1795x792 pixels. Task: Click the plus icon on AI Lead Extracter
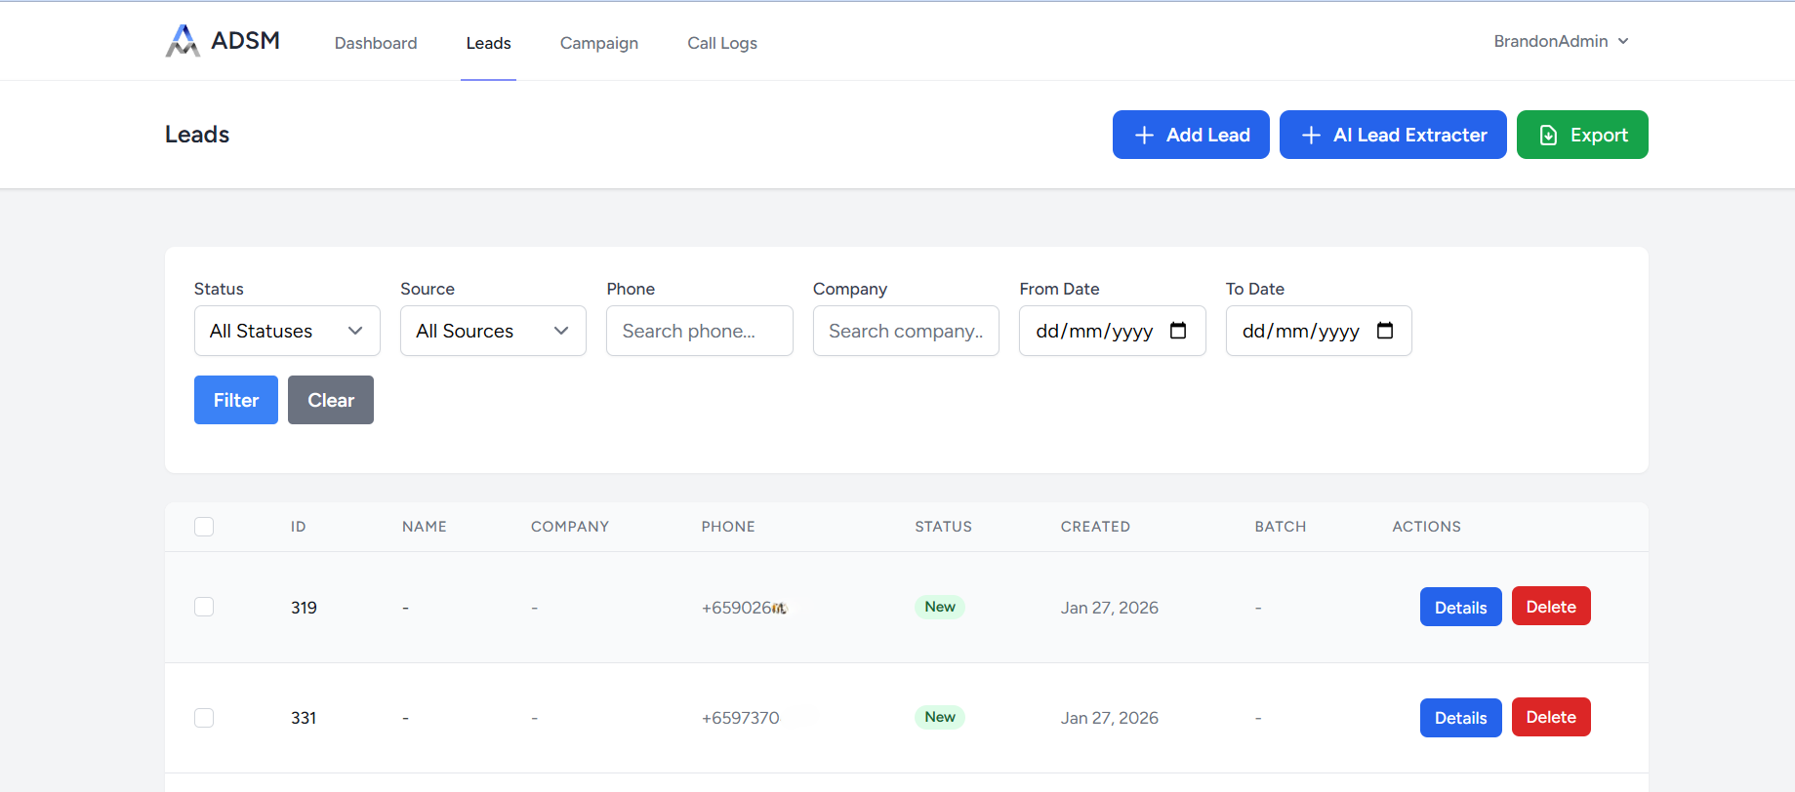[1312, 135]
